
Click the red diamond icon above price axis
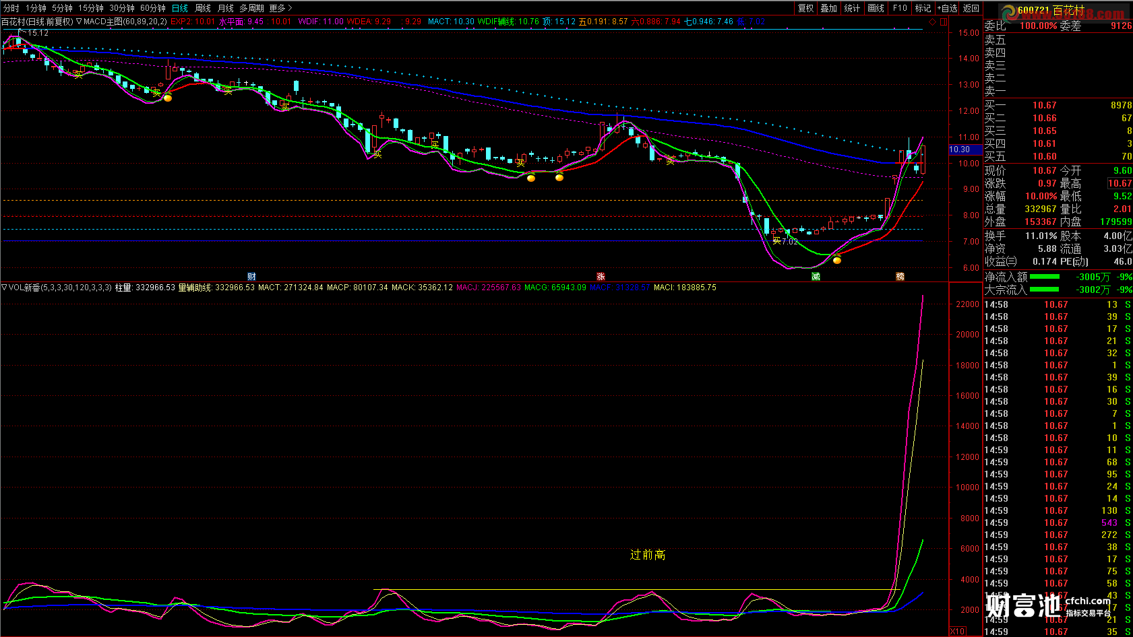point(933,22)
